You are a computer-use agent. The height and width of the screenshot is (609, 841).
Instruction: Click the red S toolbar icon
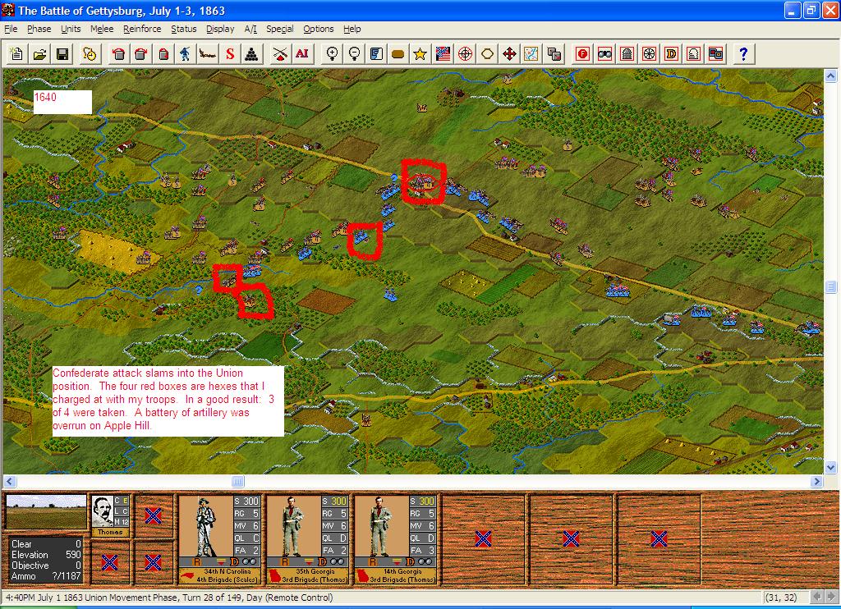coord(230,53)
